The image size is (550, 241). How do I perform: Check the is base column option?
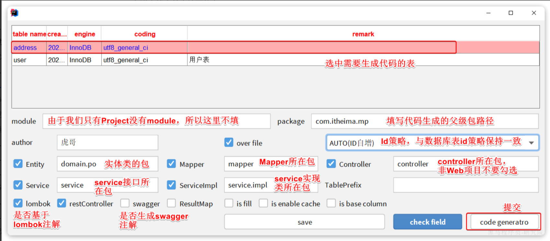[331, 203]
